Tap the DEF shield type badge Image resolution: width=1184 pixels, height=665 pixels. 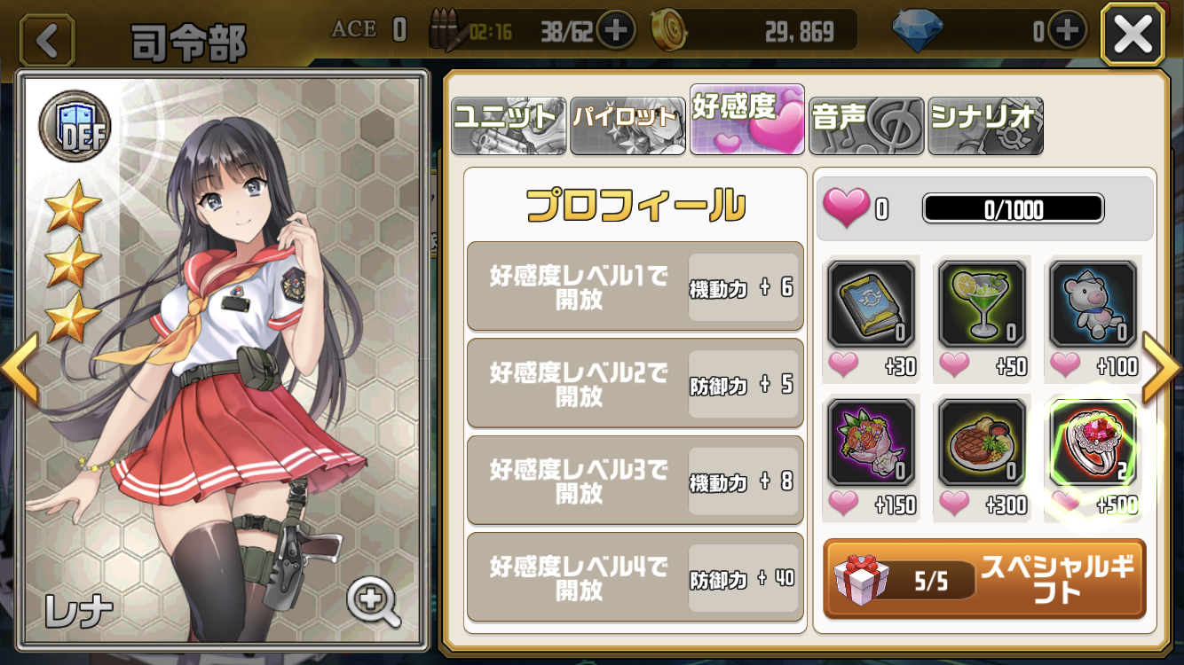(x=74, y=125)
